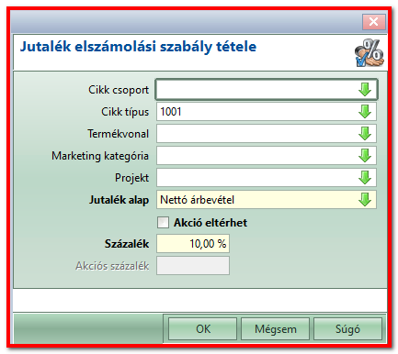Open the Marketing kategória green arrow selector
The image size is (398, 354).
pyautogui.click(x=365, y=156)
